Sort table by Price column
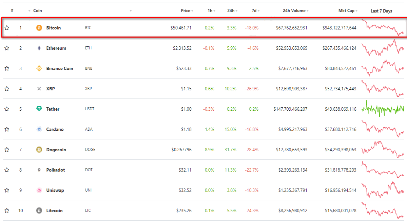Screen dimensions: 407x222 click(x=187, y=11)
